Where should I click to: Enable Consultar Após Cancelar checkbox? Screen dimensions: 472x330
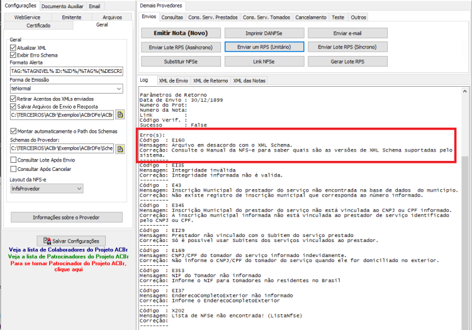coord(13,169)
